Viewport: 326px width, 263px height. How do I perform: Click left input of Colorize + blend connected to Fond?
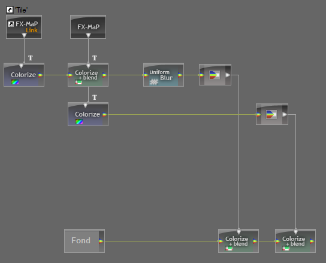221,241
